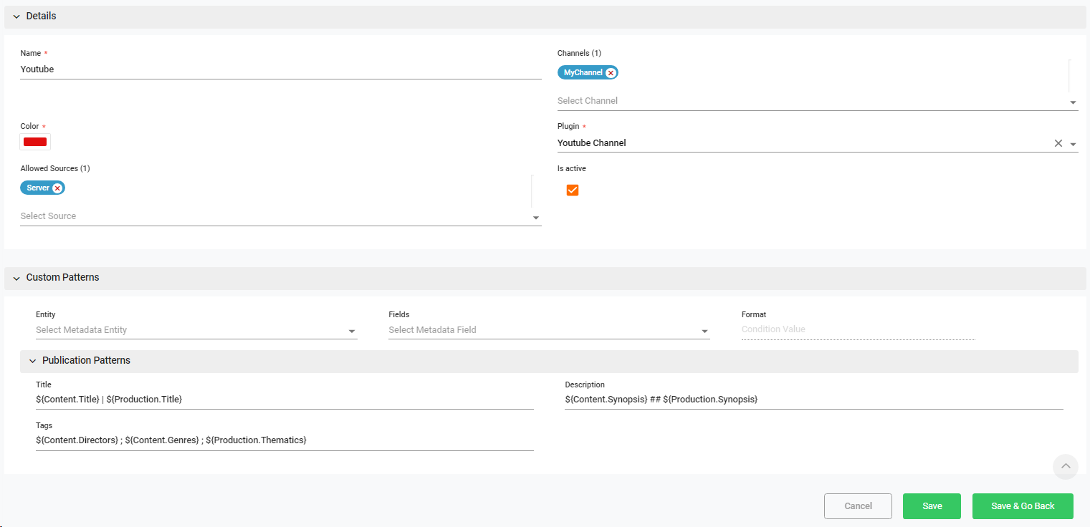Collapse the Details section
1090x527 pixels.
pyautogui.click(x=16, y=16)
